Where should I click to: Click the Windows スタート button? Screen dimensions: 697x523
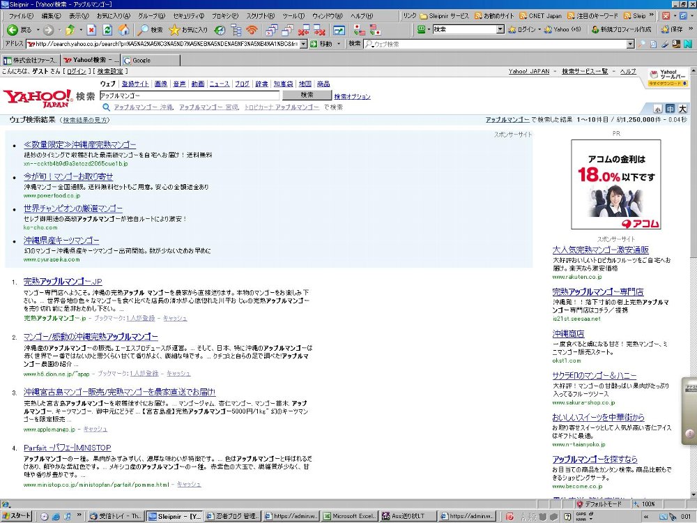tap(17, 516)
